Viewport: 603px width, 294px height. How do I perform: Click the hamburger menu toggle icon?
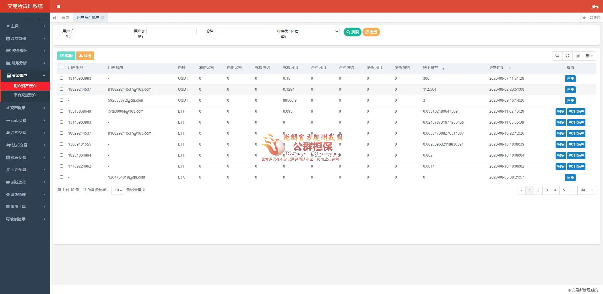point(58,6)
